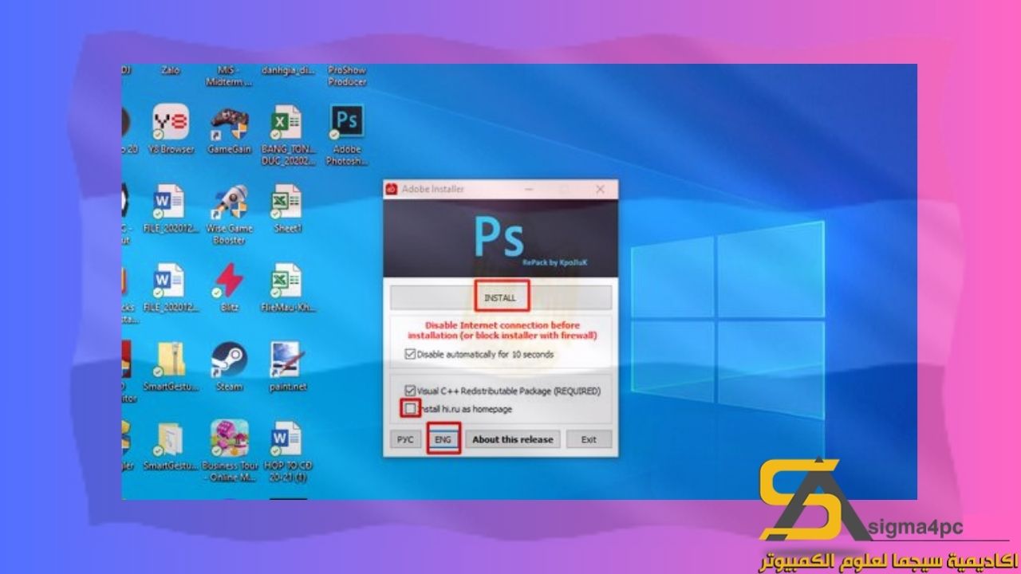This screenshot has height=574, width=1021.
Task: Switch installer language to ENG
Action: click(443, 439)
